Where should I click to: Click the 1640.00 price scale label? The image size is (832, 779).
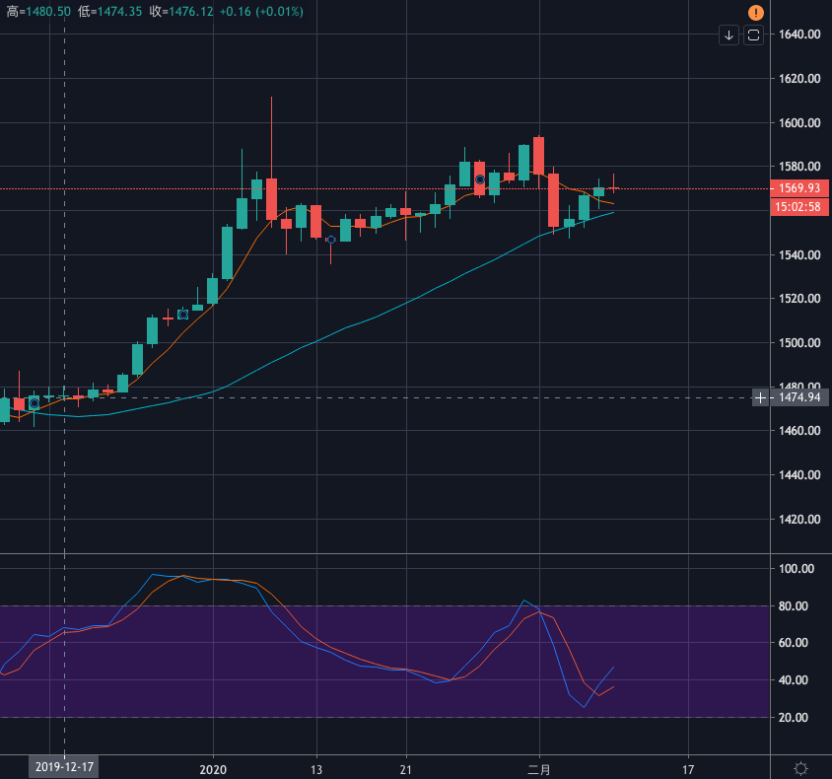tap(799, 35)
